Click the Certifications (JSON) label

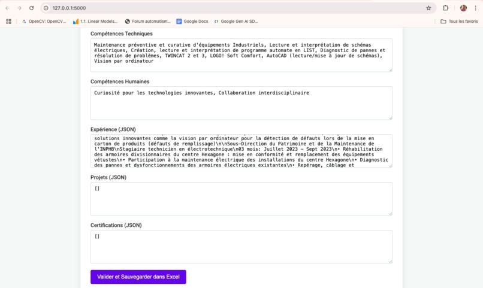[x=116, y=225]
